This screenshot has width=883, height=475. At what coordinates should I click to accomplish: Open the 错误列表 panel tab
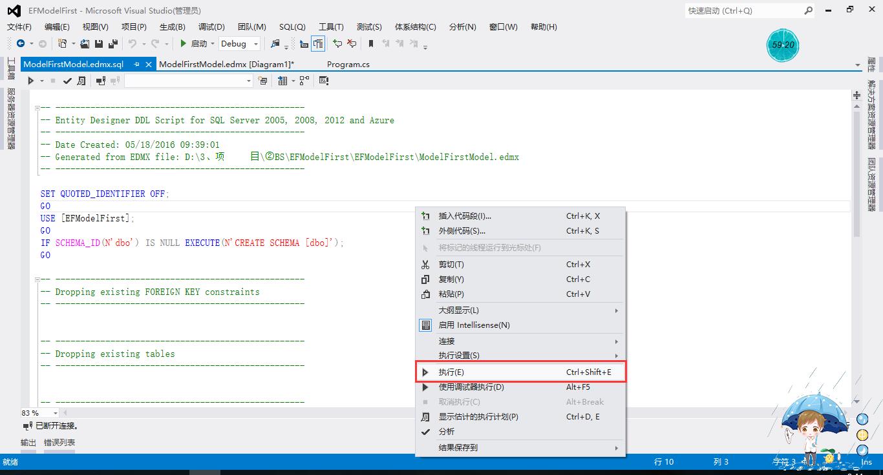pyautogui.click(x=59, y=443)
